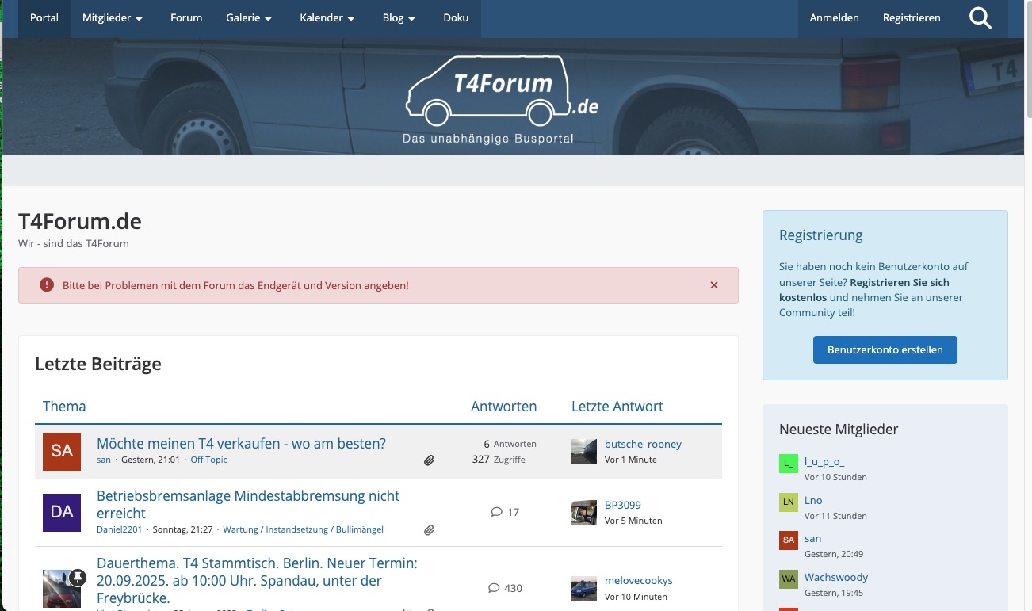Click 'Vor 10 Minuten' timestamp

point(636,597)
